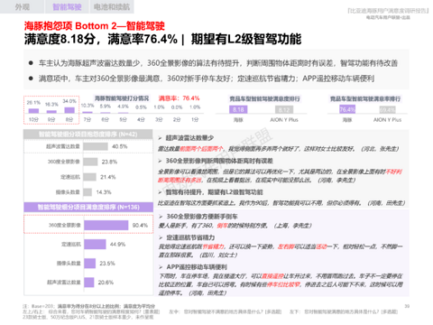Select the 智能驾驶 tab
433x325 pixels.
coord(67,6)
